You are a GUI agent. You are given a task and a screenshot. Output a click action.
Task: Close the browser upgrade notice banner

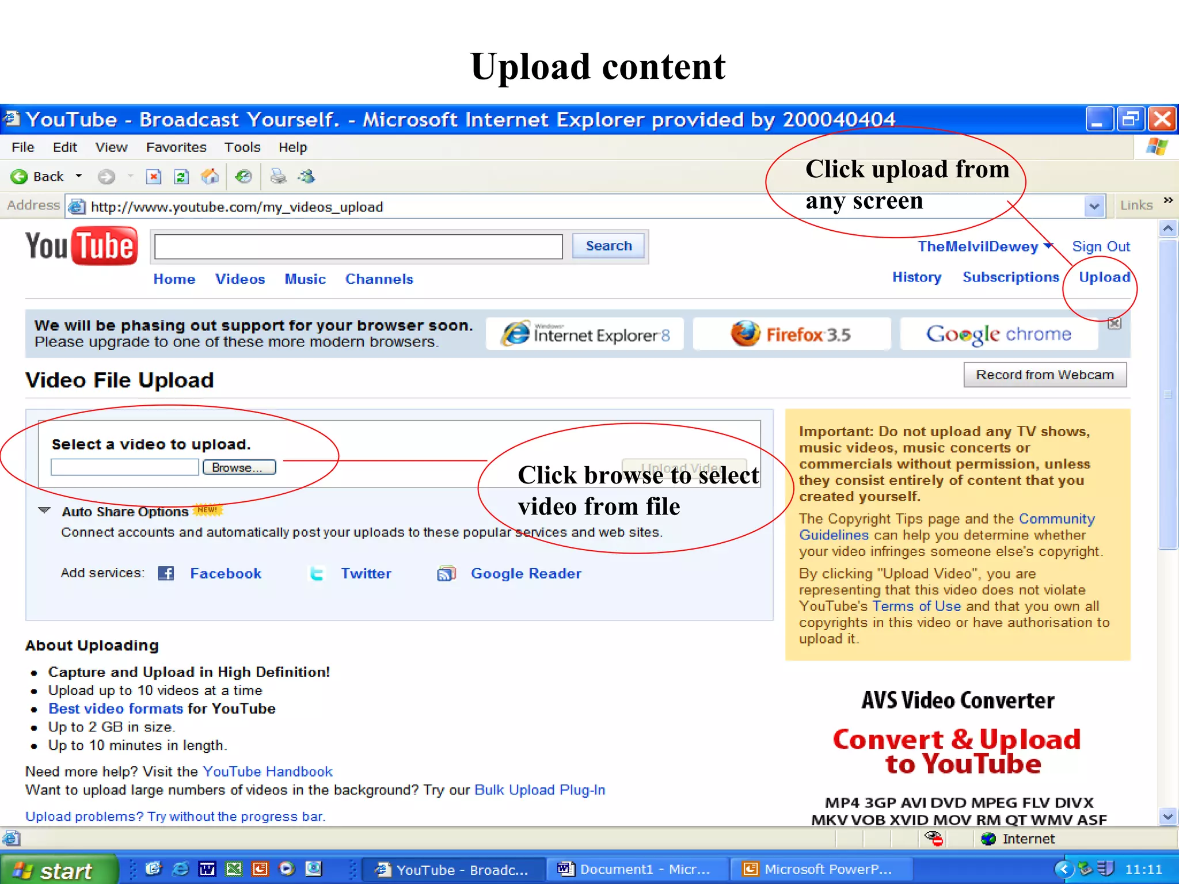click(x=1115, y=323)
